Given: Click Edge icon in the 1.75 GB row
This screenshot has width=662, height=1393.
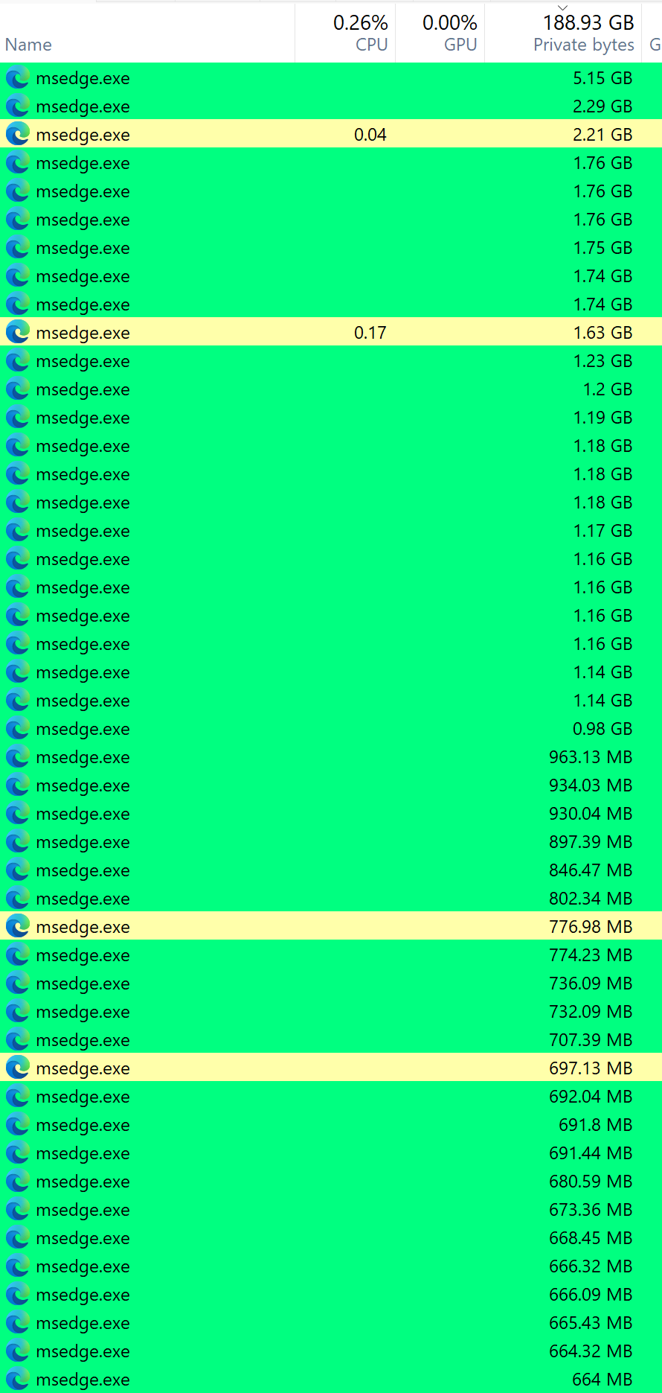Looking at the screenshot, I should (x=18, y=248).
